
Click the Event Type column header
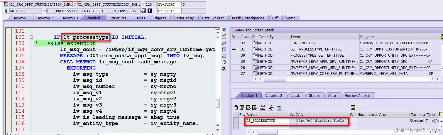273,37
